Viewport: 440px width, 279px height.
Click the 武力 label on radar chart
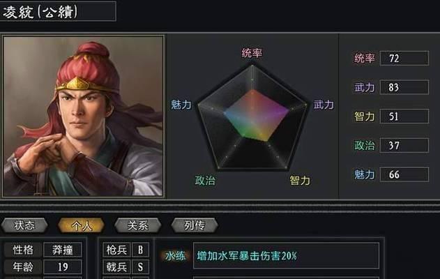324,105
